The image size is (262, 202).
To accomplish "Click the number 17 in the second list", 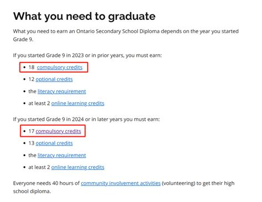I will (32, 131).
